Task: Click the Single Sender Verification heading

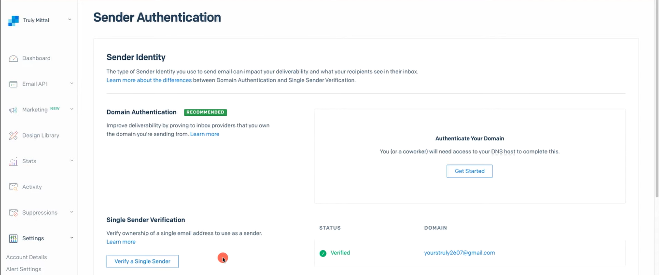Action: 146,220
